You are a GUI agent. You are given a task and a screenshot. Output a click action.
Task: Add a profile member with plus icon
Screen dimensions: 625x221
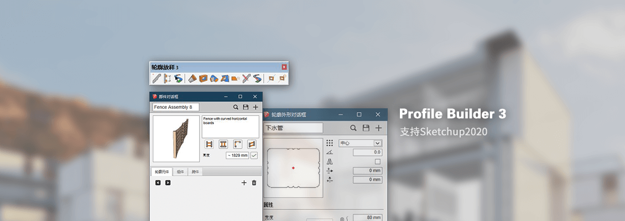tap(244, 183)
